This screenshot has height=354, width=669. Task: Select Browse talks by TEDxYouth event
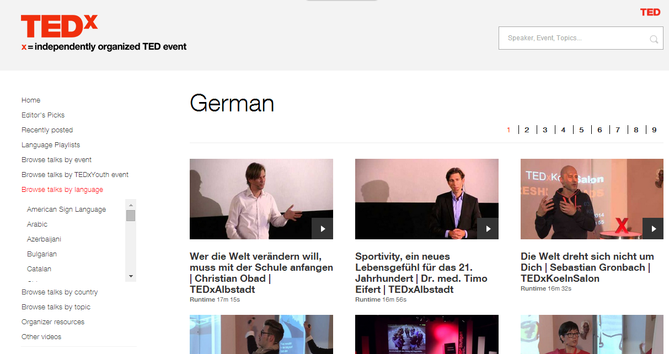pos(75,175)
